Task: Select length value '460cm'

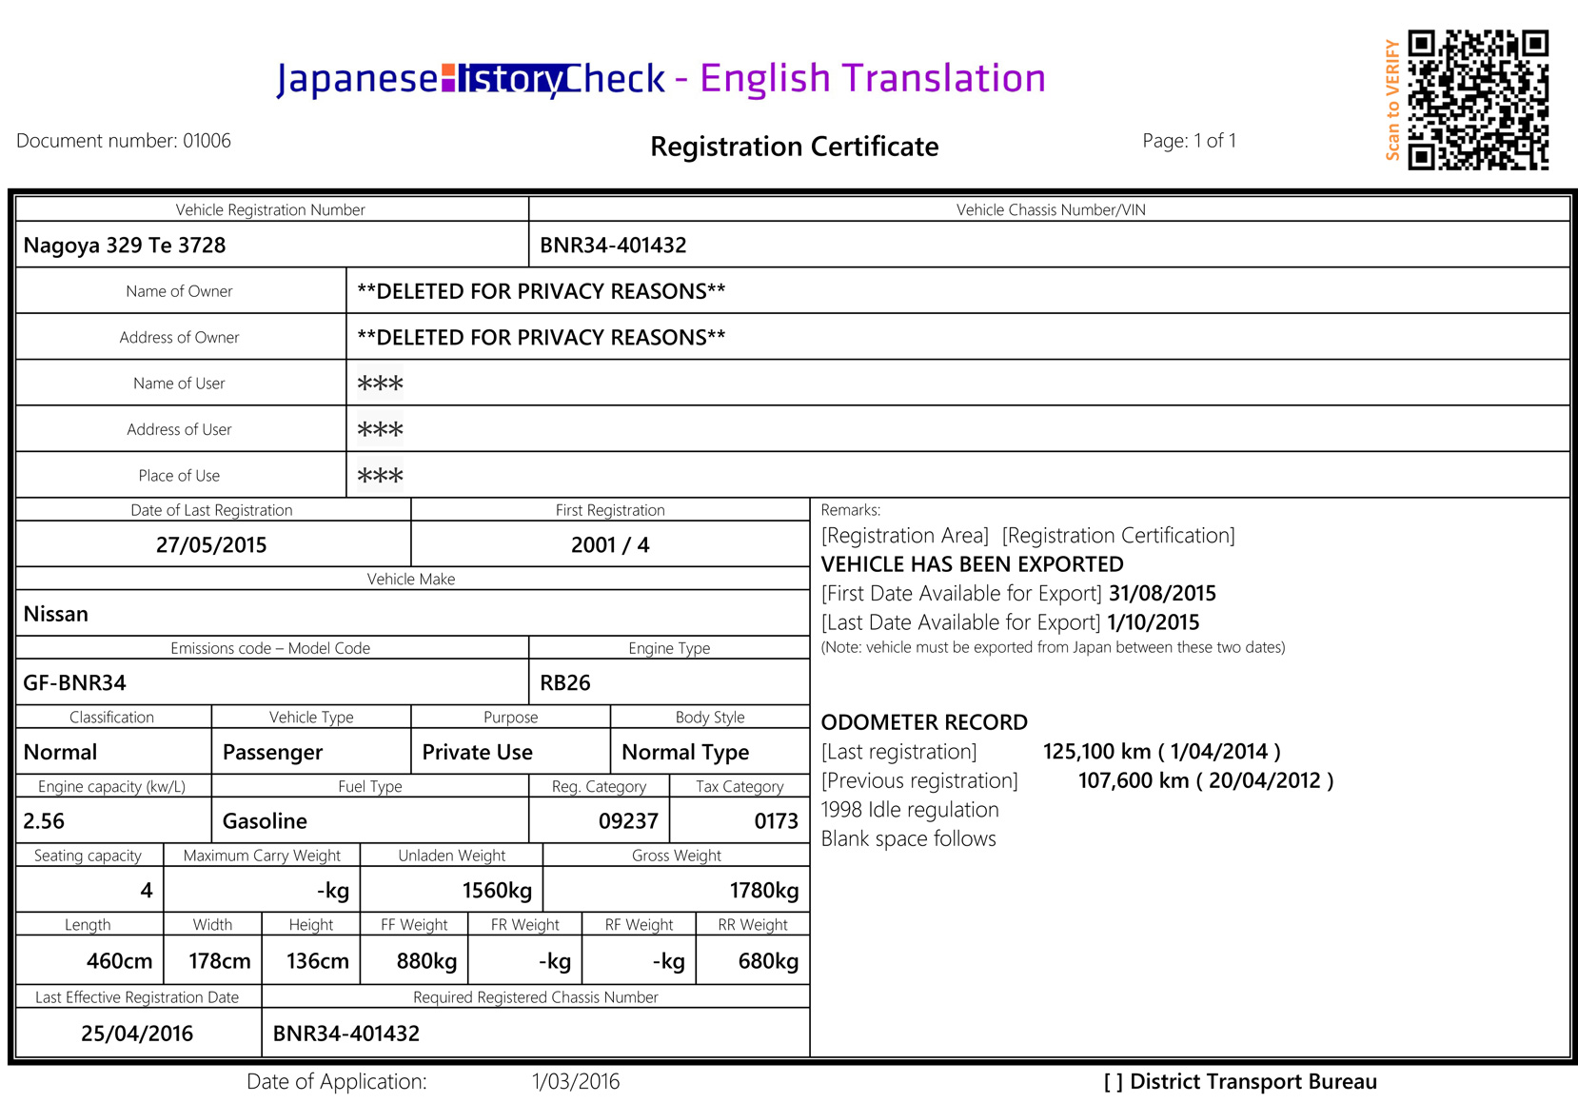Action: (x=119, y=961)
